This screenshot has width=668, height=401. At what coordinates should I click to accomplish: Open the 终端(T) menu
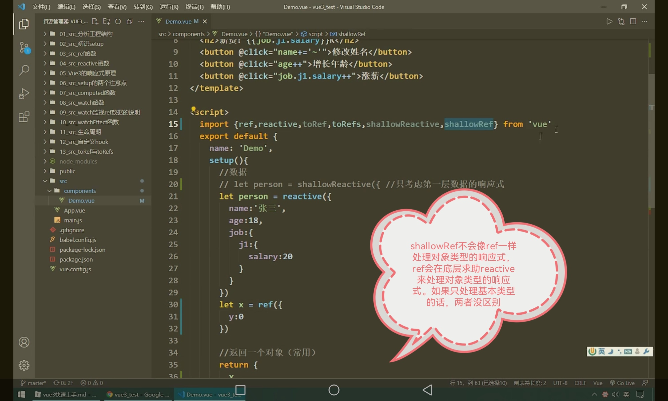click(194, 7)
